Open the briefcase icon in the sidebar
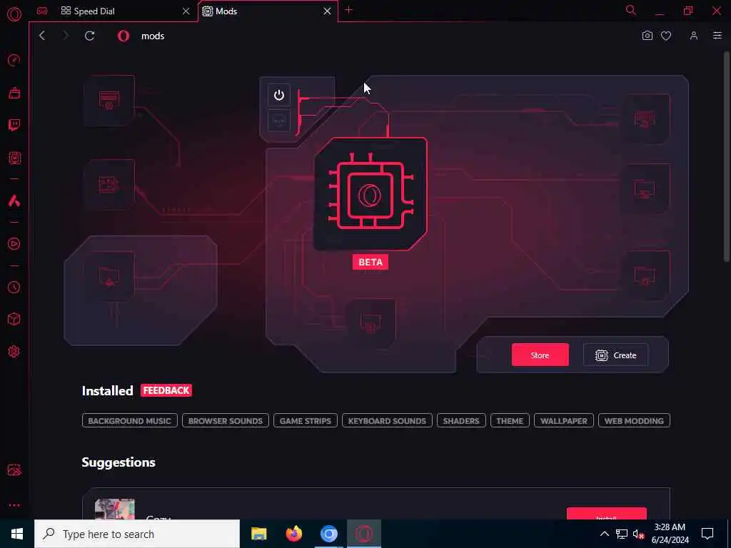Screen dimensions: 731x548 (14, 93)
